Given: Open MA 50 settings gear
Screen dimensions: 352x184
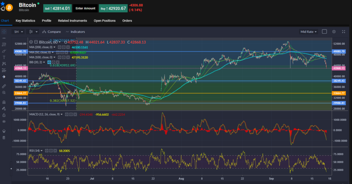Looking at the screenshot, I should 62,53.
